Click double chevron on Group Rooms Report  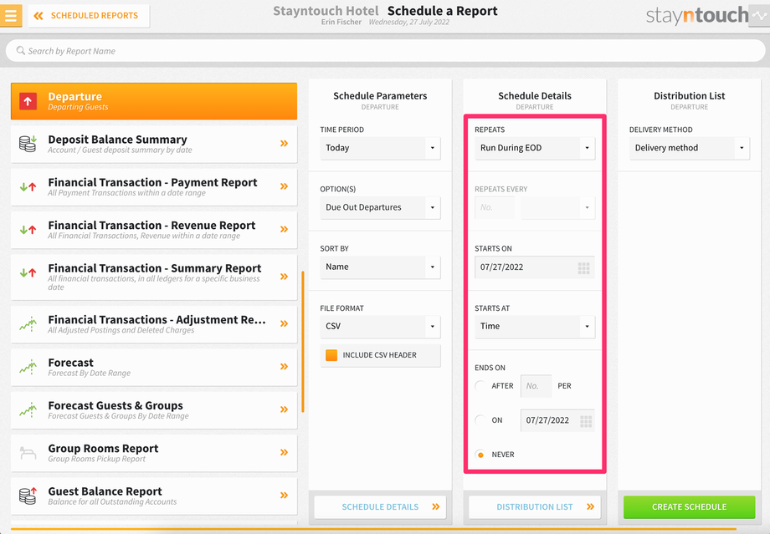coord(284,452)
